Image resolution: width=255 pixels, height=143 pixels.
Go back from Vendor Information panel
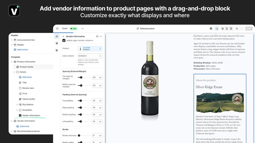(x=63, y=37)
